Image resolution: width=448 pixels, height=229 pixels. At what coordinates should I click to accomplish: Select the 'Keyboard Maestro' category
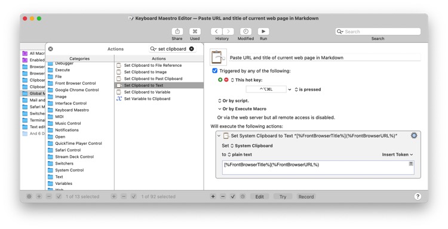79,110
